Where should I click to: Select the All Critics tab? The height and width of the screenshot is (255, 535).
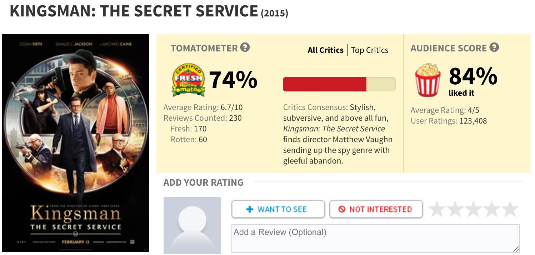tap(325, 50)
